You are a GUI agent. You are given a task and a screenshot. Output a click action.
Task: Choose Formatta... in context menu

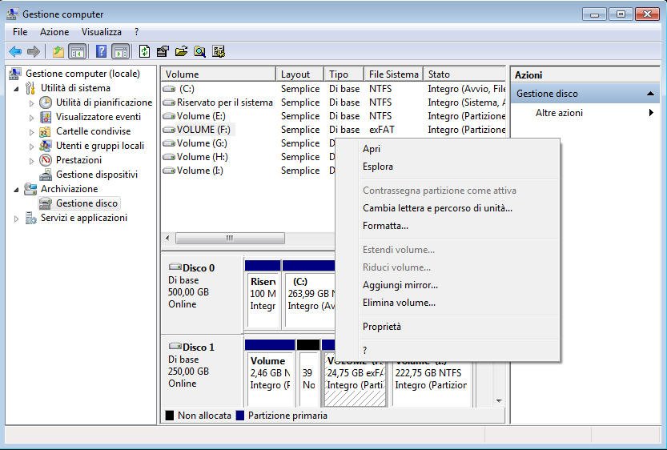447,226
